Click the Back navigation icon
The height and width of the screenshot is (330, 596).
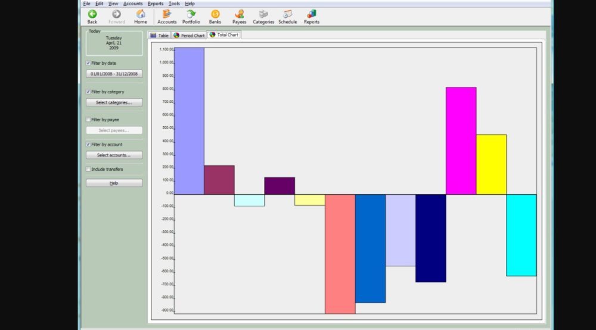(x=92, y=14)
